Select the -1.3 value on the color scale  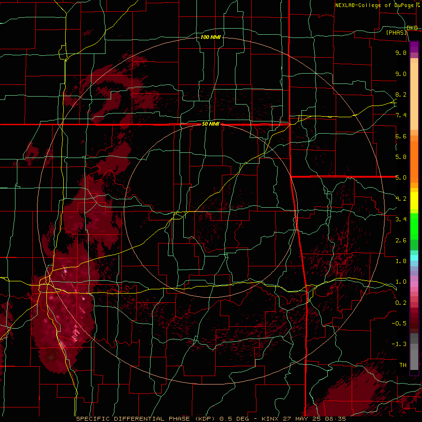(399, 344)
